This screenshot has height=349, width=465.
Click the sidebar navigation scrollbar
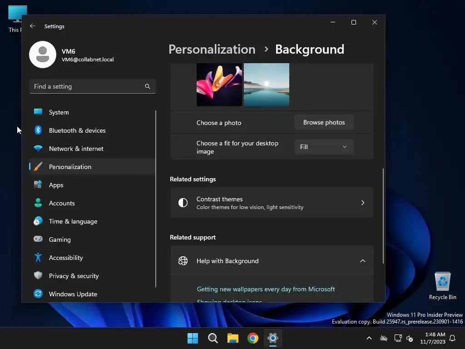156,199
